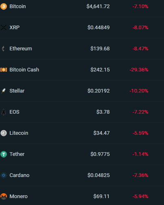
Task: Click the orange Bitcoin logo icon
Action: click(4, 6)
